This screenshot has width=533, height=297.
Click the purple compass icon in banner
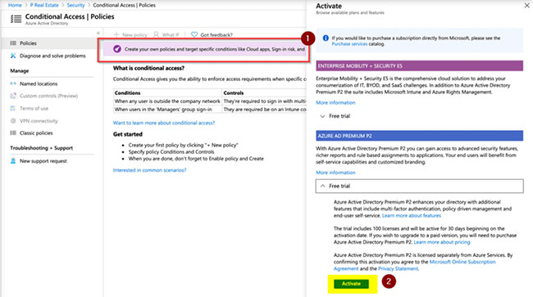117,49
